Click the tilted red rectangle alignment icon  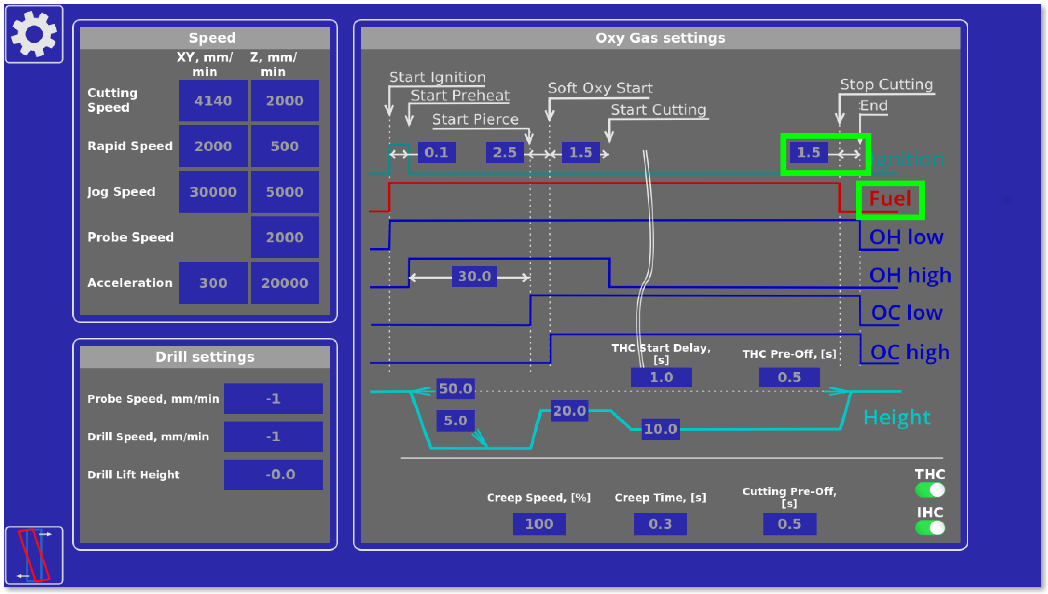coord(34,555)
